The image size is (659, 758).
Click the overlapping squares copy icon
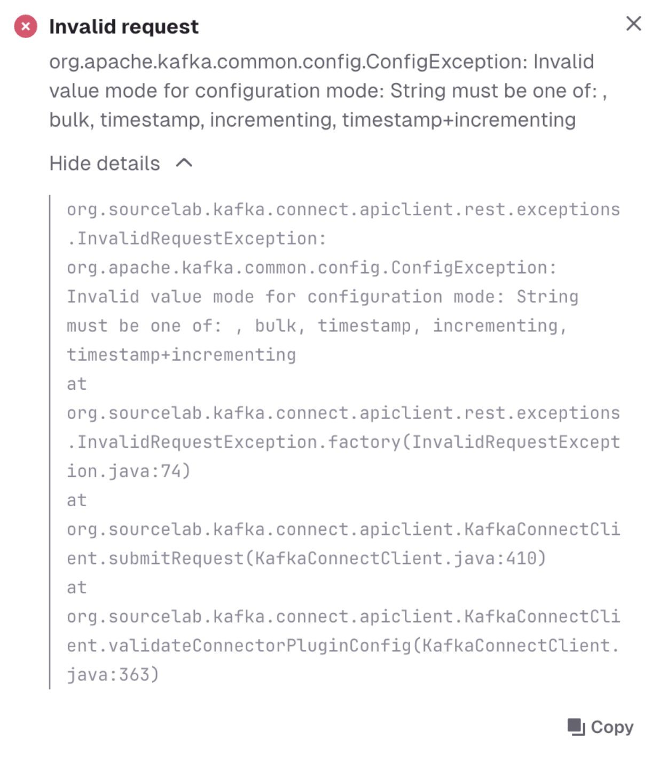(576, 727)
